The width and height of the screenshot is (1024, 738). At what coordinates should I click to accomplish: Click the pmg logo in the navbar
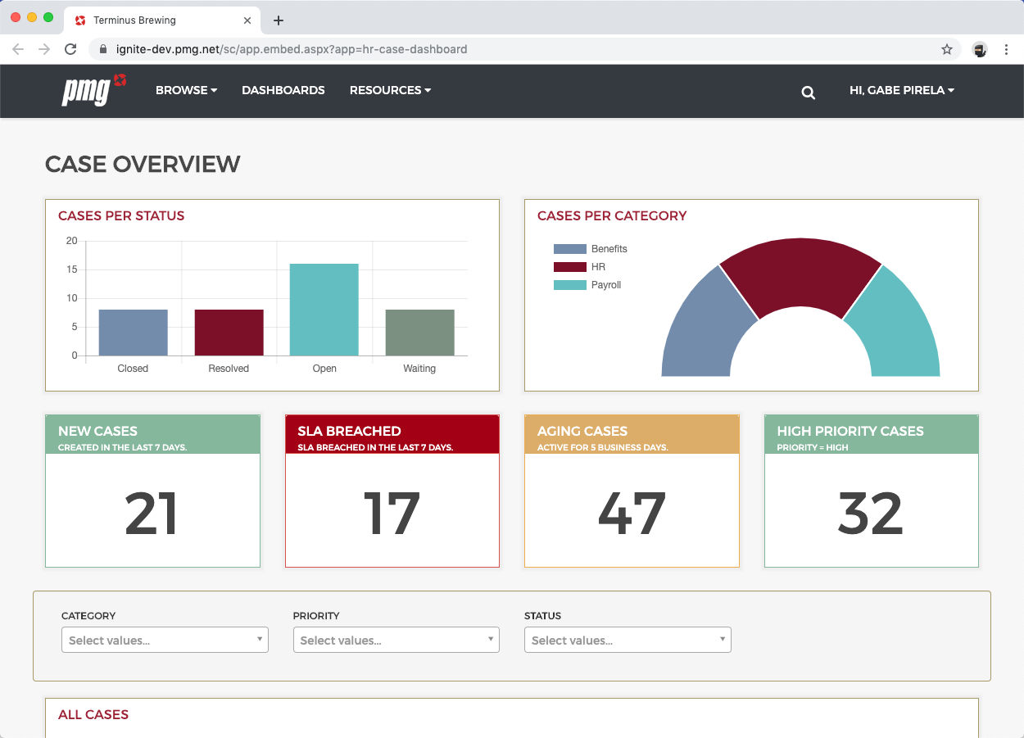click(x=92, y=91)
